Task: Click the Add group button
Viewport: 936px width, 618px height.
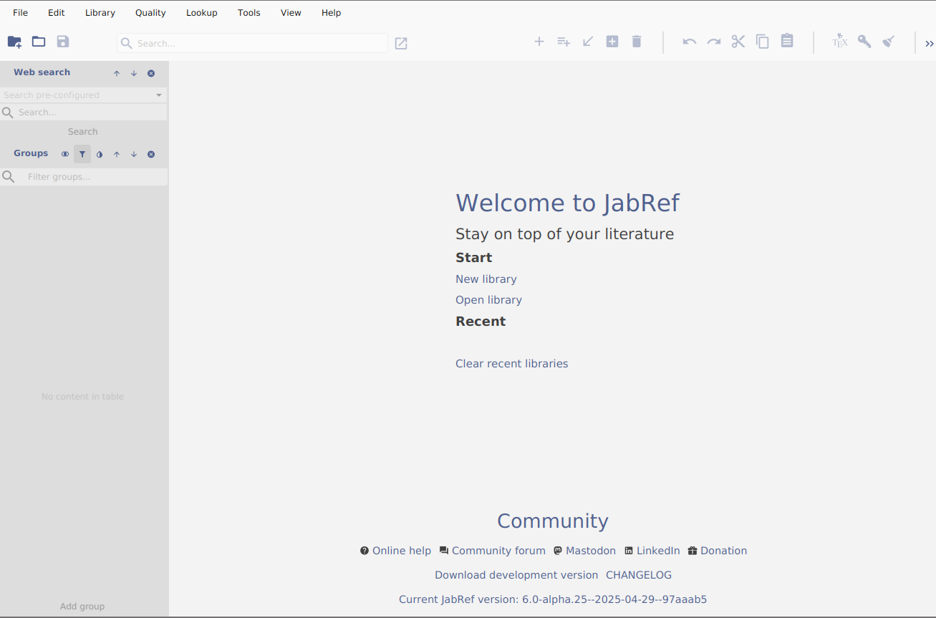Action: (82, 607)
